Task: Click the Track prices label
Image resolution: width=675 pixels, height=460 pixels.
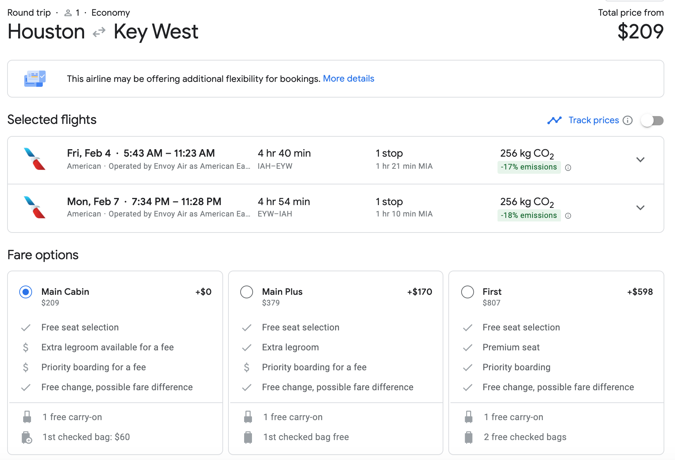Action: click(x=593, y=120)
